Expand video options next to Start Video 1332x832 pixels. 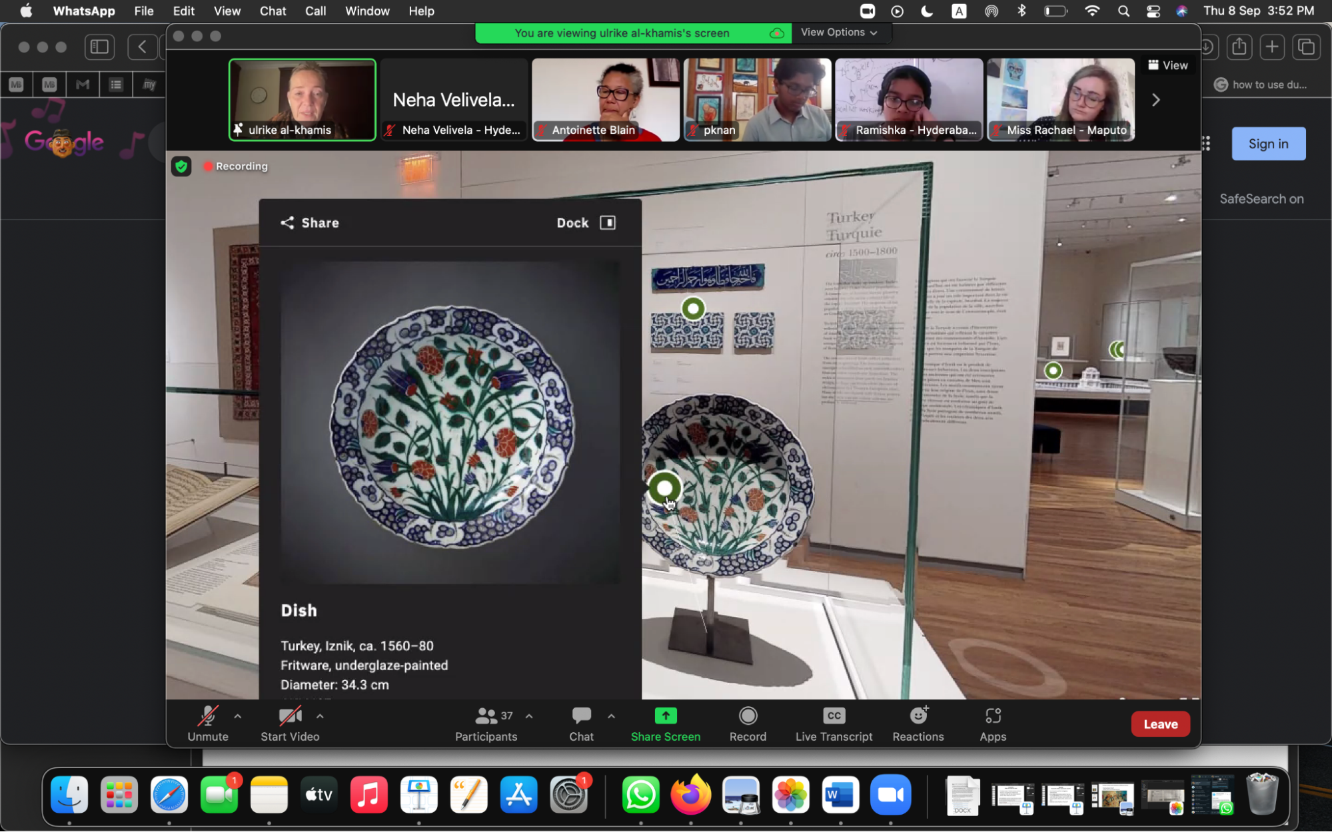pos(320,716)
